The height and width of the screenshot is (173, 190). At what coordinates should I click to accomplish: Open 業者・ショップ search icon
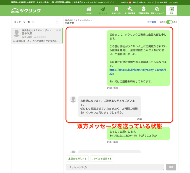click(157, 11)
